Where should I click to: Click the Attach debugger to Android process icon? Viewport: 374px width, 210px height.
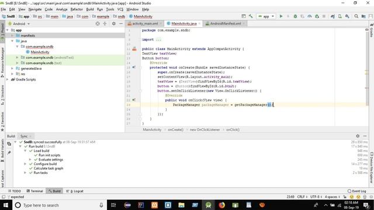(317, 16)
